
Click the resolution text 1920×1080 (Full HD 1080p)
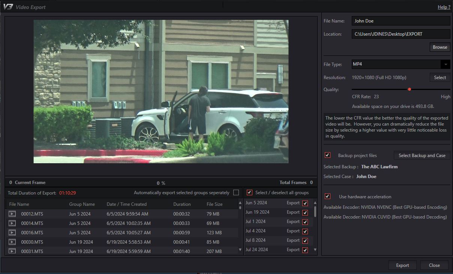tap(379, 78)
